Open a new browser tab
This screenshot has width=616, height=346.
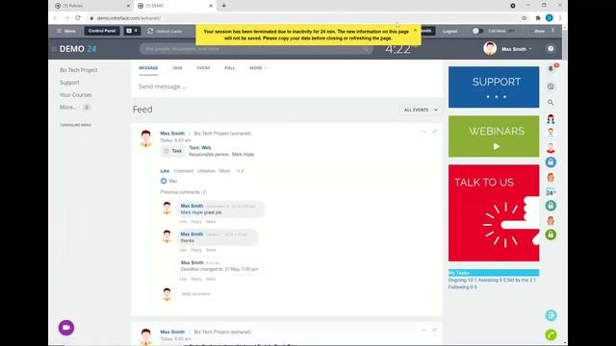(x=224, y=6)
